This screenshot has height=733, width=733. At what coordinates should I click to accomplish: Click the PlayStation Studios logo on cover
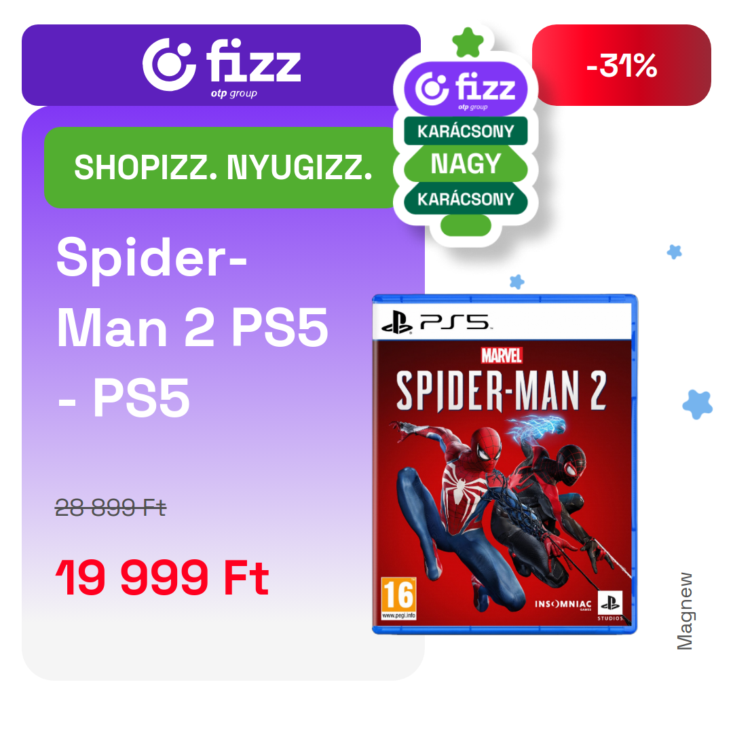pos(610,606)
